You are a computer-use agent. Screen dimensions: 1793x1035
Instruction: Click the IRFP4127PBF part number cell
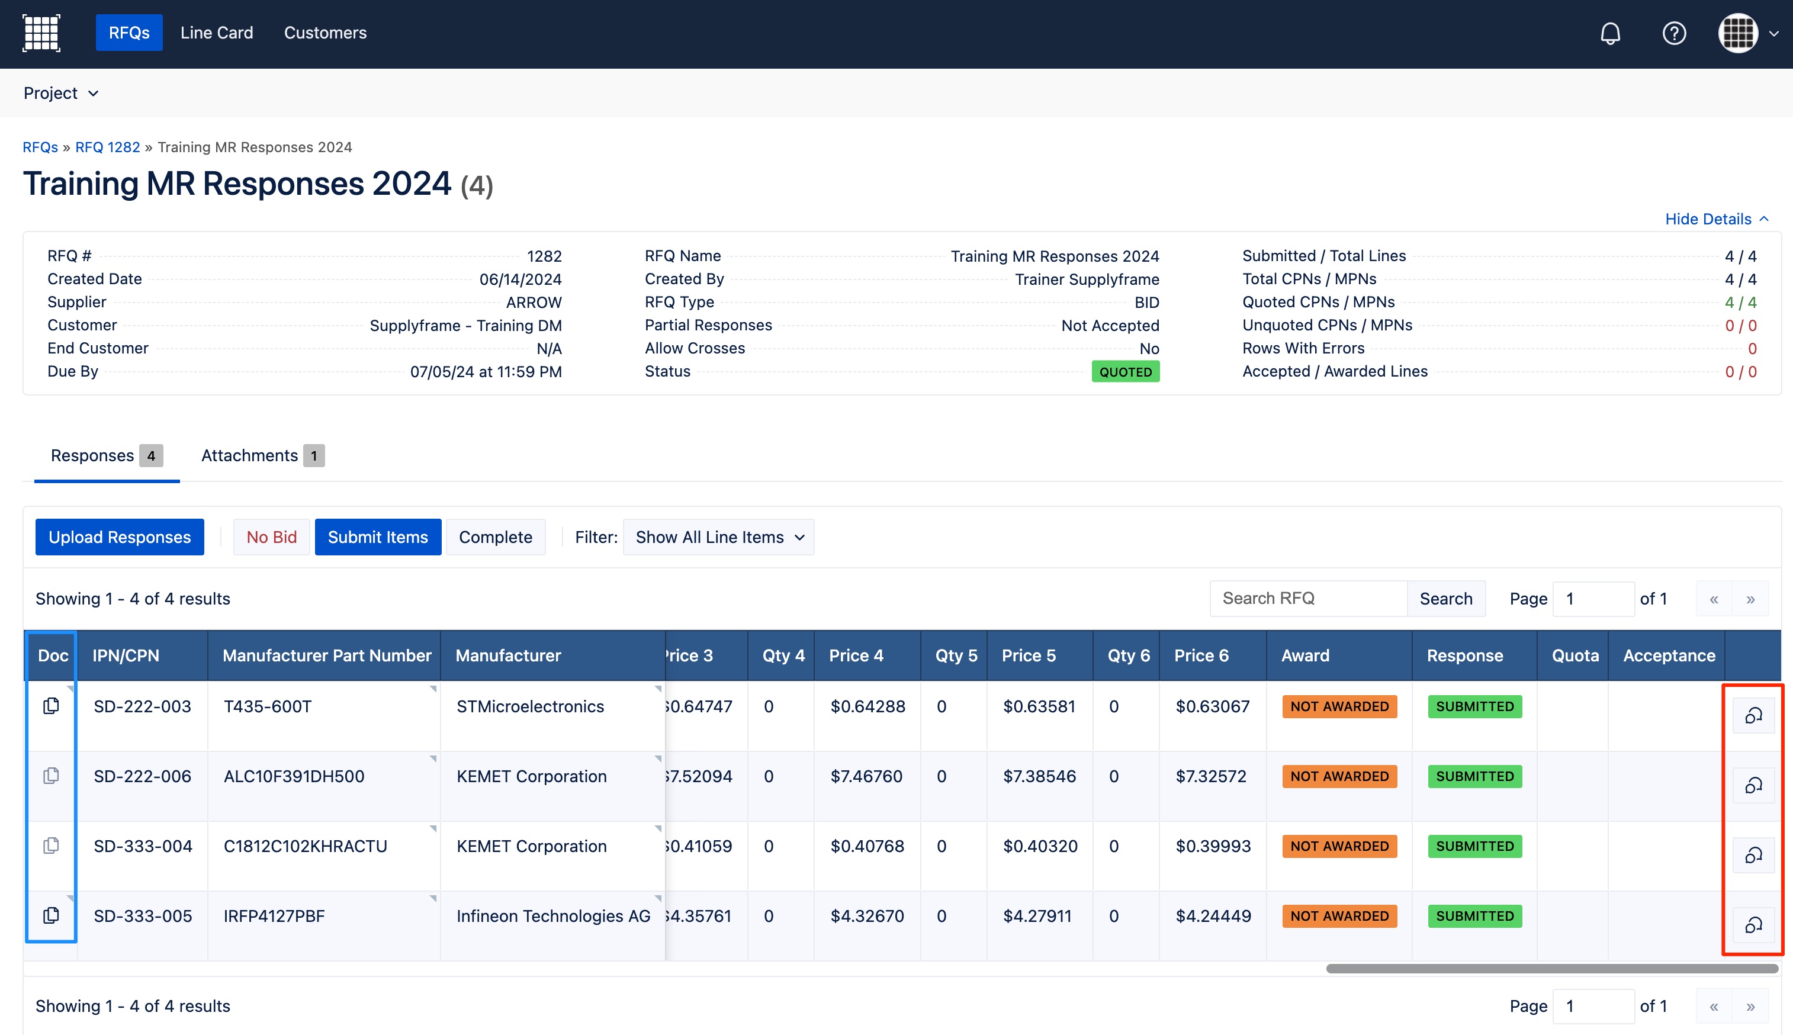(x=324, y=925)
